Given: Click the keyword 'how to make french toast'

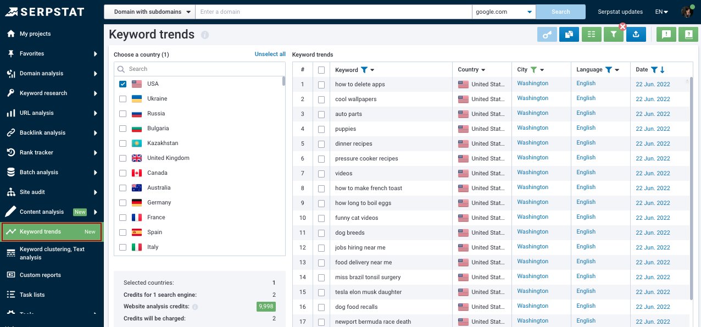Looking at the screenshot, I should [369, 188].
